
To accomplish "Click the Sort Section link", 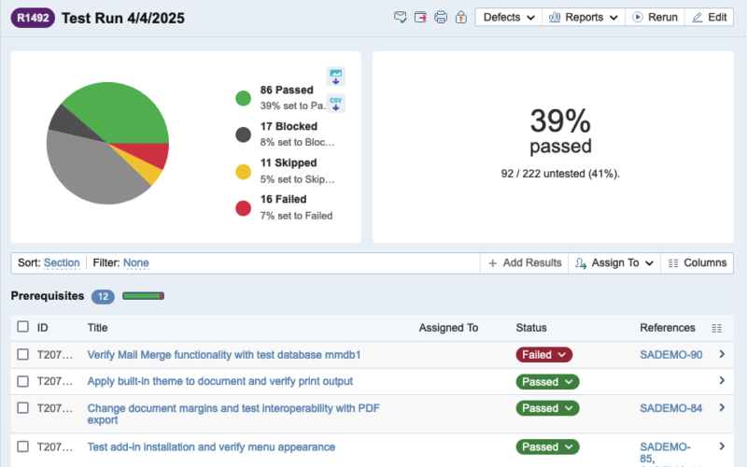I will (62, 263).
